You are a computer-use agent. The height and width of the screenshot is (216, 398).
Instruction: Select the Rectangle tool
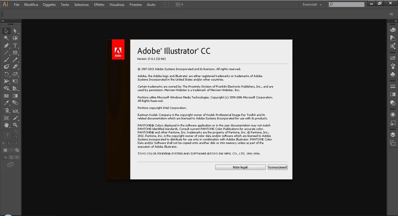[15, 53]
